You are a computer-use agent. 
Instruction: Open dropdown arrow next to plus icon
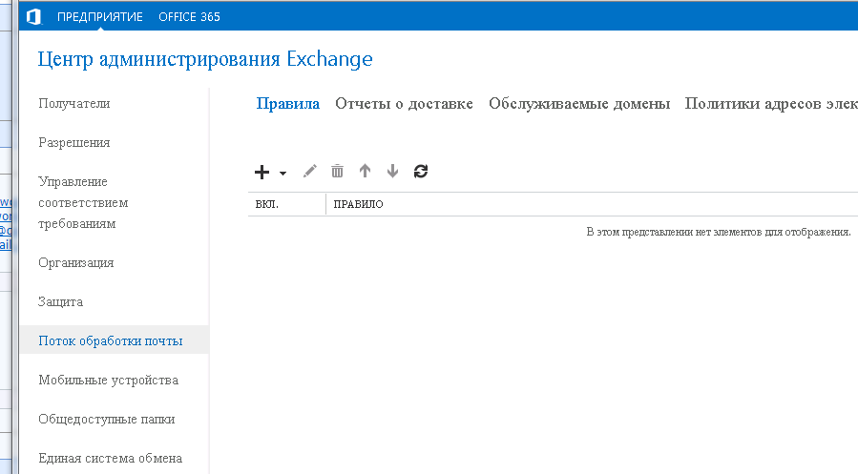point(283,173)
